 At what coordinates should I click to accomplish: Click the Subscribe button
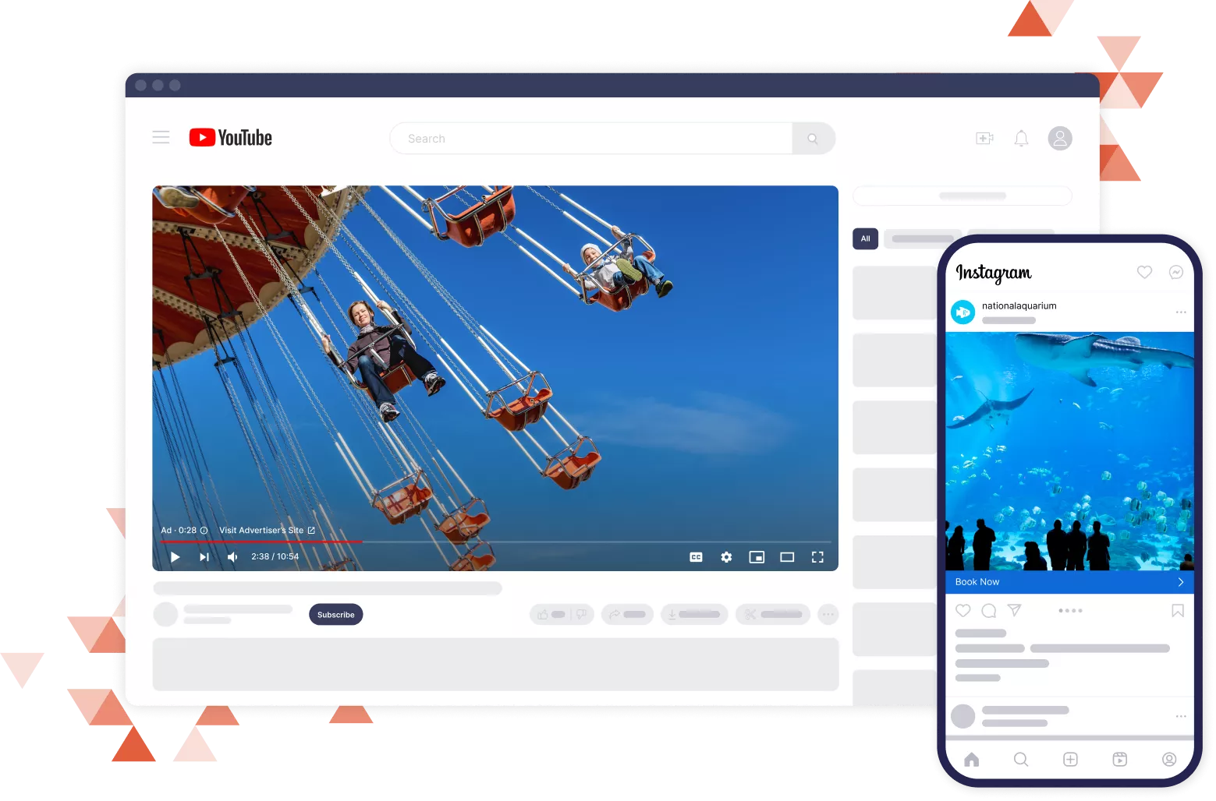coord(335,614)
